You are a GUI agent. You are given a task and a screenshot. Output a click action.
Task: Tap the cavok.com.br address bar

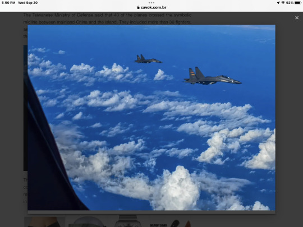151,7
